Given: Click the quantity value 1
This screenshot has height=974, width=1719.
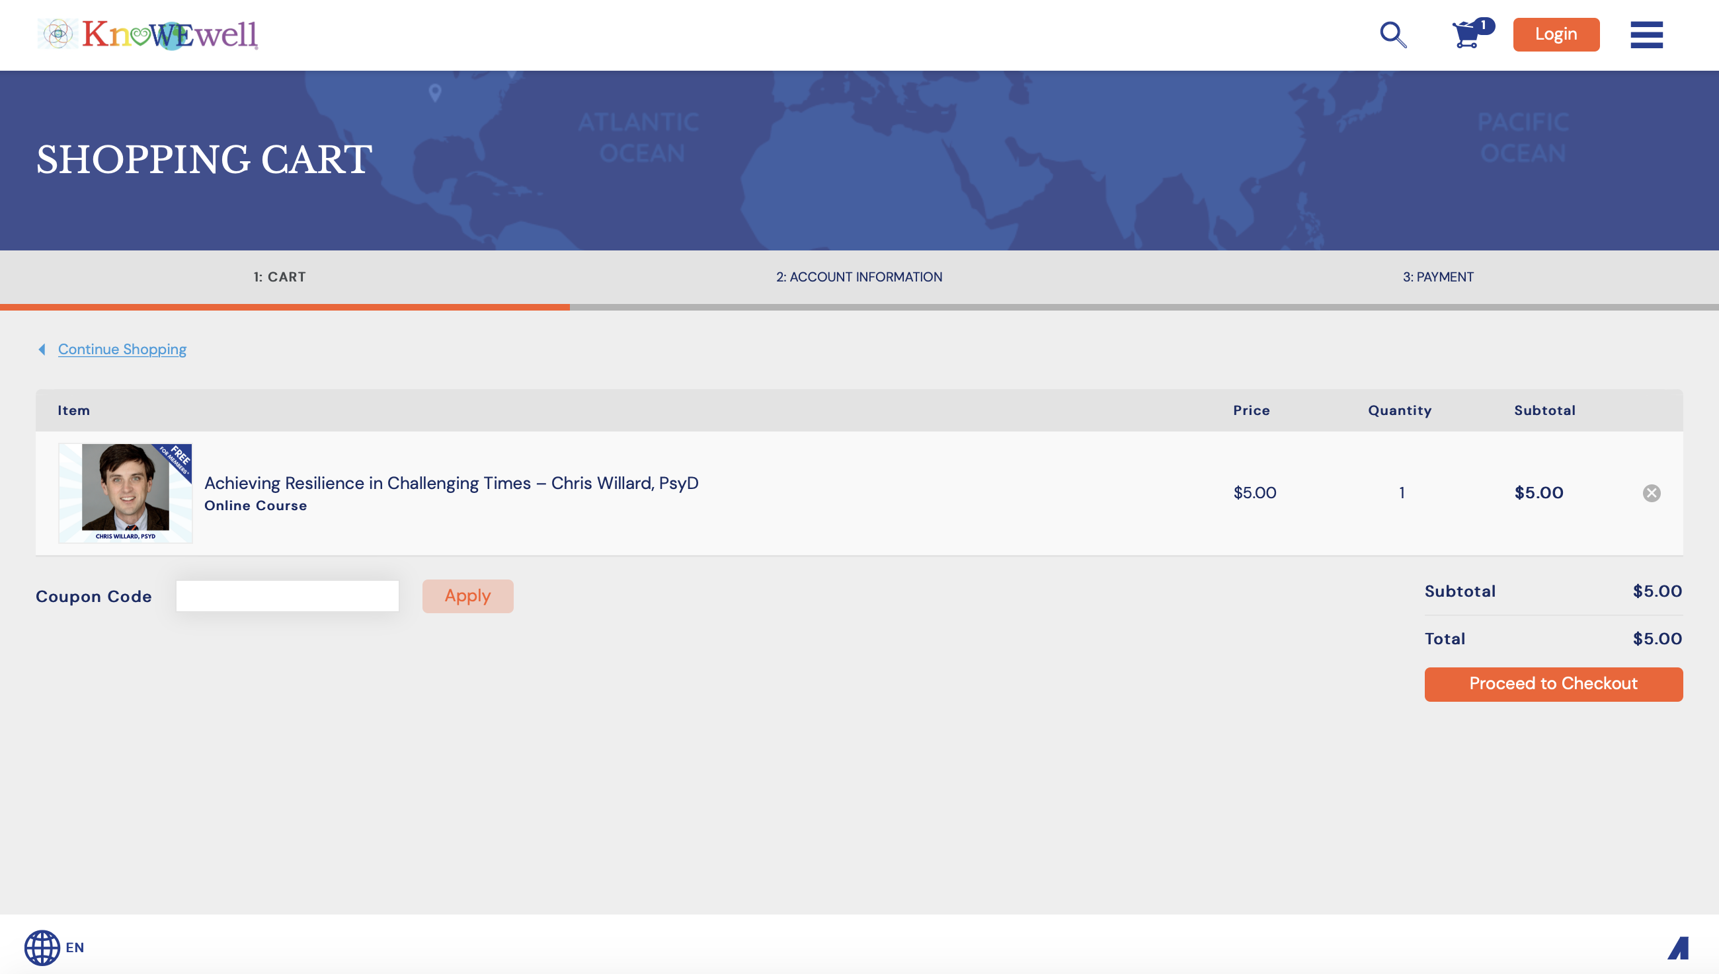Looking at the screenshot, I should click(x=1401, y=493).
